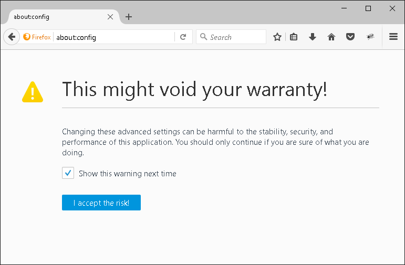This screenshot has height=265, width=405.
Task: Bookmark this page with the star icon
Action: tap(277, 37)
